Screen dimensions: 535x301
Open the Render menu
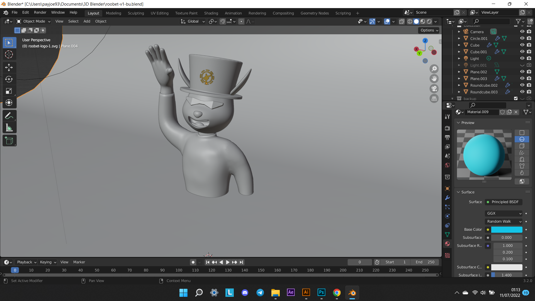(x=40, y=12)
